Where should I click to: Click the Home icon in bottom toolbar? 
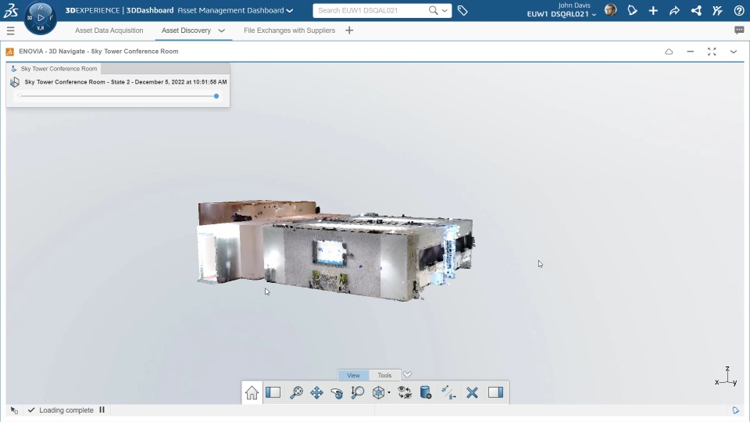pos(252,393)
